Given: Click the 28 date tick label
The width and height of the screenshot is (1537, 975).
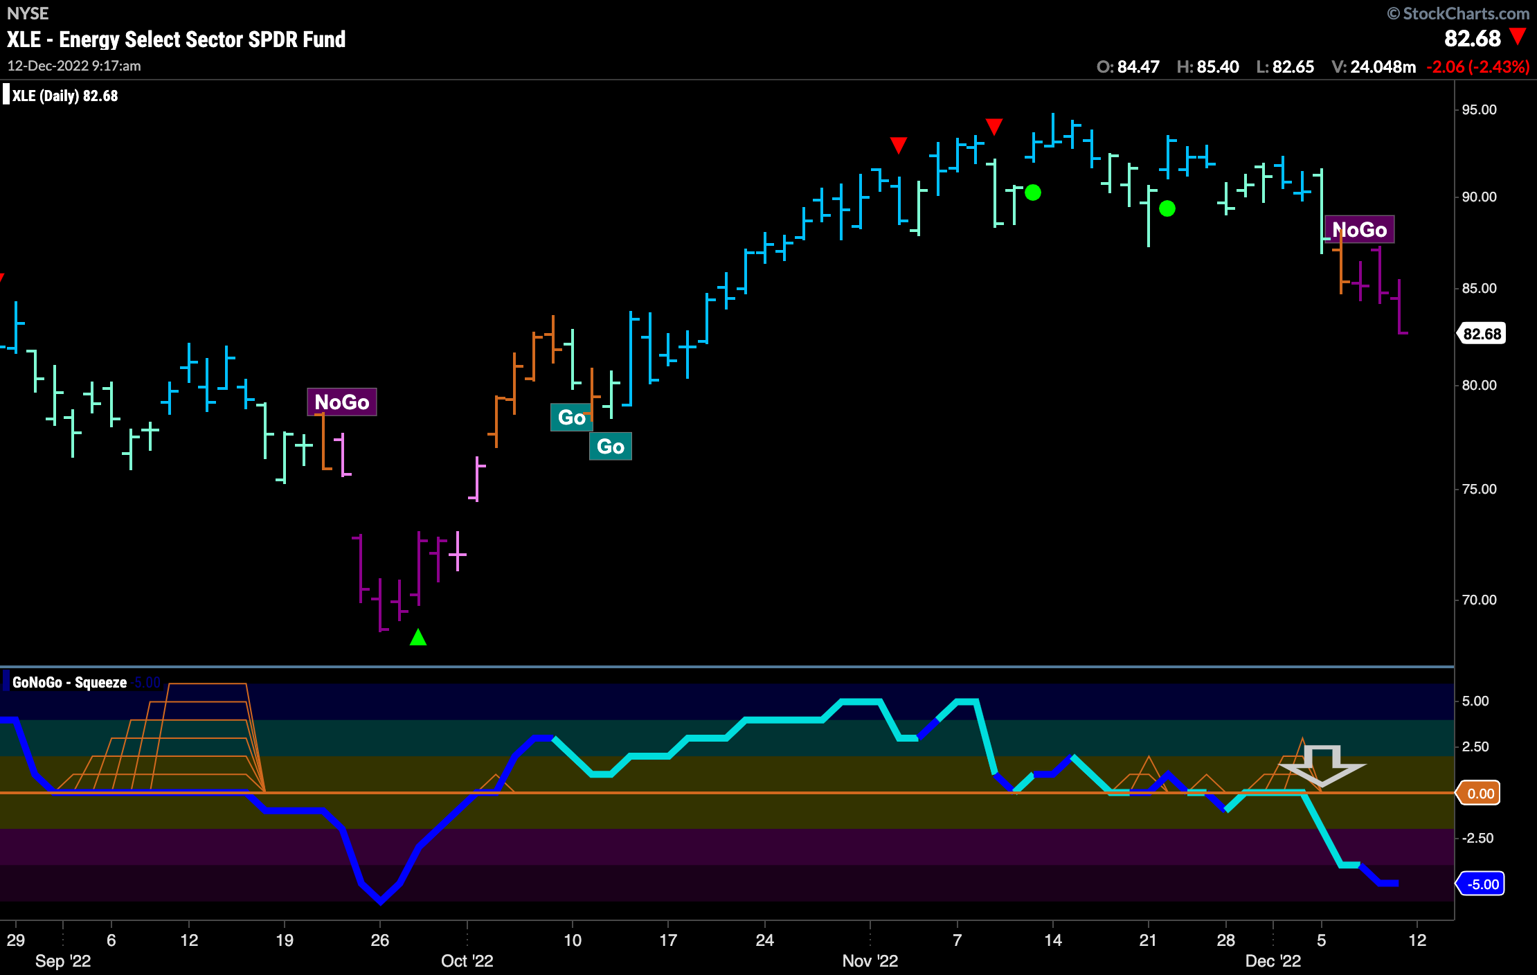Looking at the screenshot, I should point(1225,940).
